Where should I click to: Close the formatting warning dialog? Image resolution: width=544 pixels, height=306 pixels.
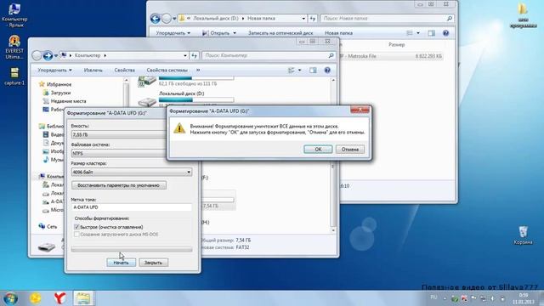(x=360, y=110)
